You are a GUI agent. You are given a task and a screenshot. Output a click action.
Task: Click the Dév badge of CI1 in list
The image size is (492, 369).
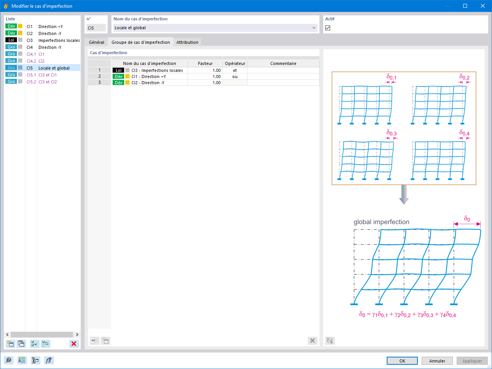tap(11, 26)
